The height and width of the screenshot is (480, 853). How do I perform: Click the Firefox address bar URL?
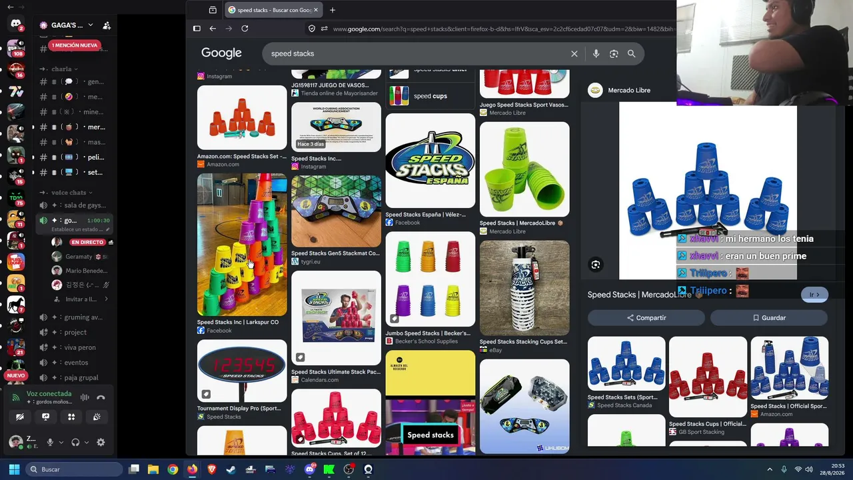click(x=503, y=29)
